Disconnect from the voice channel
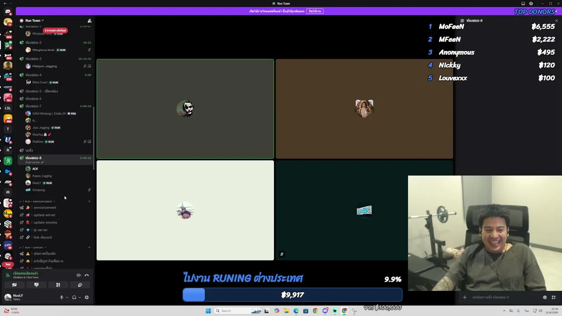 pyautogui.click(x=86, y=275)
